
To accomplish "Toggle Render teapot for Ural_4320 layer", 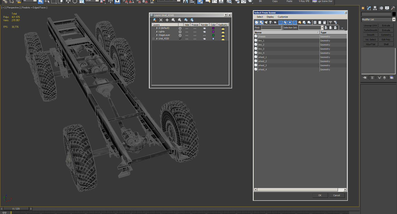I will (204, 39).
